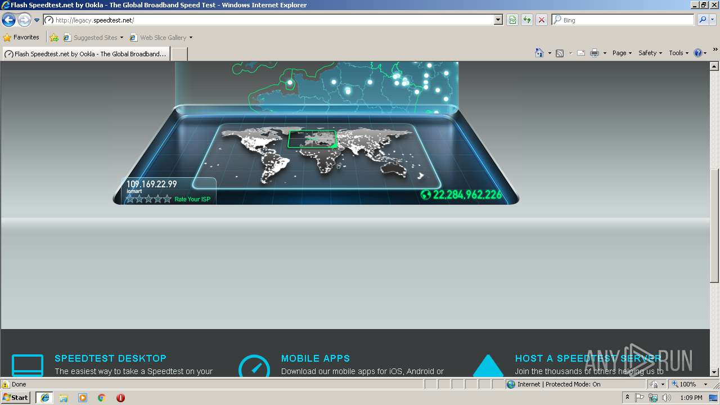Click the green highlighted region on world map
Screen dimensions: 720x405
point(312,139)
